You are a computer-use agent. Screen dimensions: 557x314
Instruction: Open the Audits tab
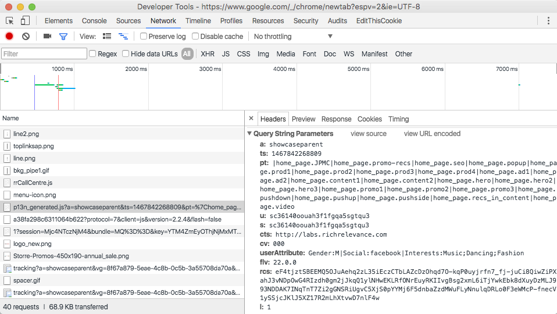click(337, 21)
